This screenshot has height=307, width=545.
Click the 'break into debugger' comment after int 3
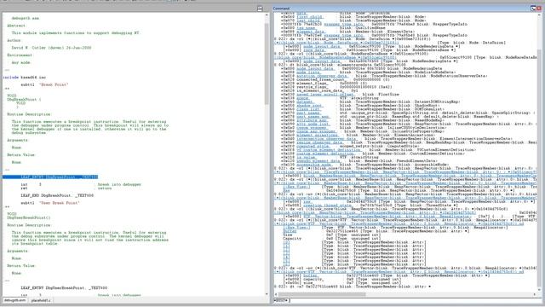tap(119, 184)
